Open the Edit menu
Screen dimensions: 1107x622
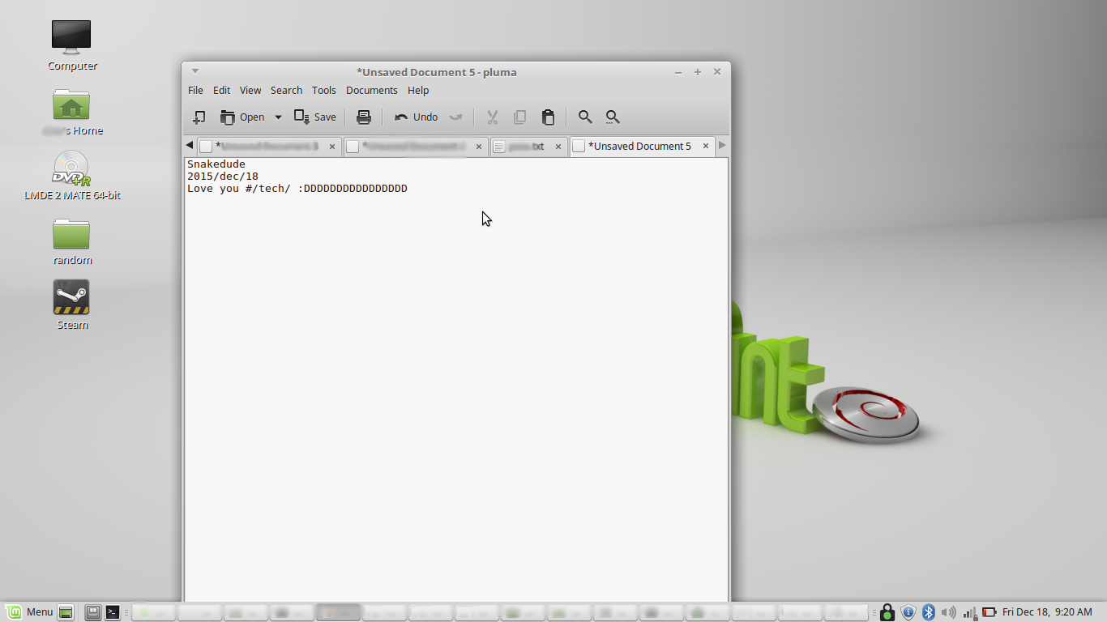coord(221,91)
